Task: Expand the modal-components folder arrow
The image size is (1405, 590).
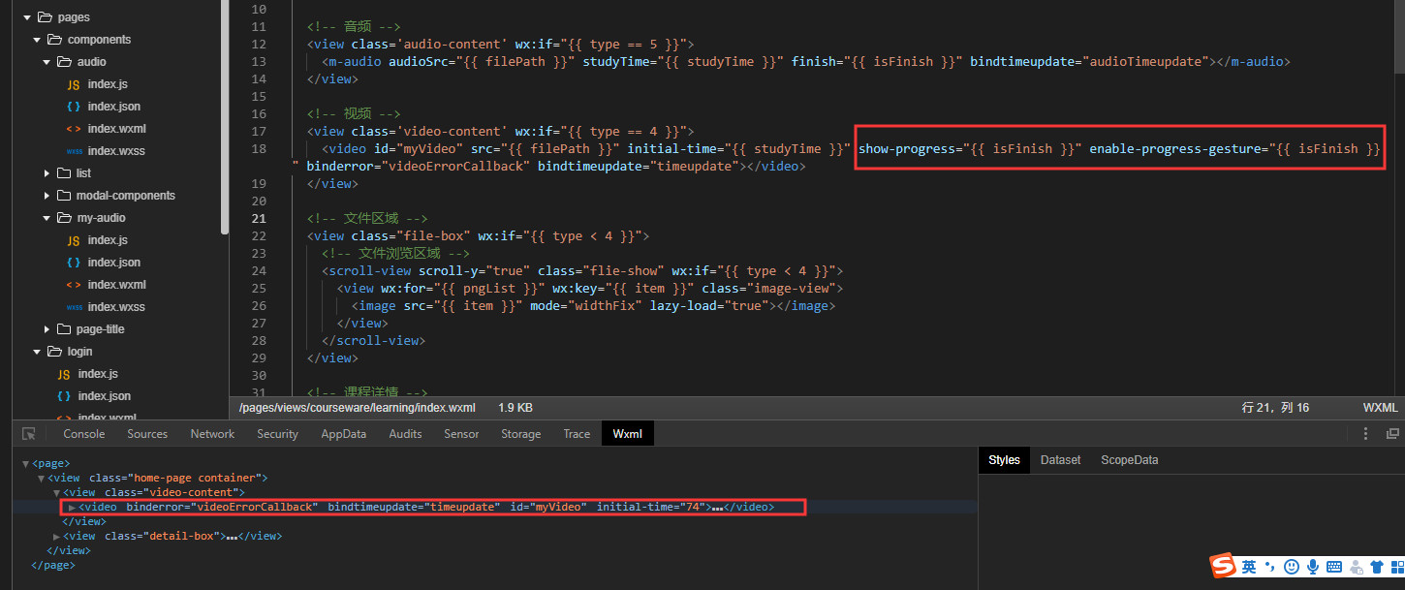Action: point(47,196)
